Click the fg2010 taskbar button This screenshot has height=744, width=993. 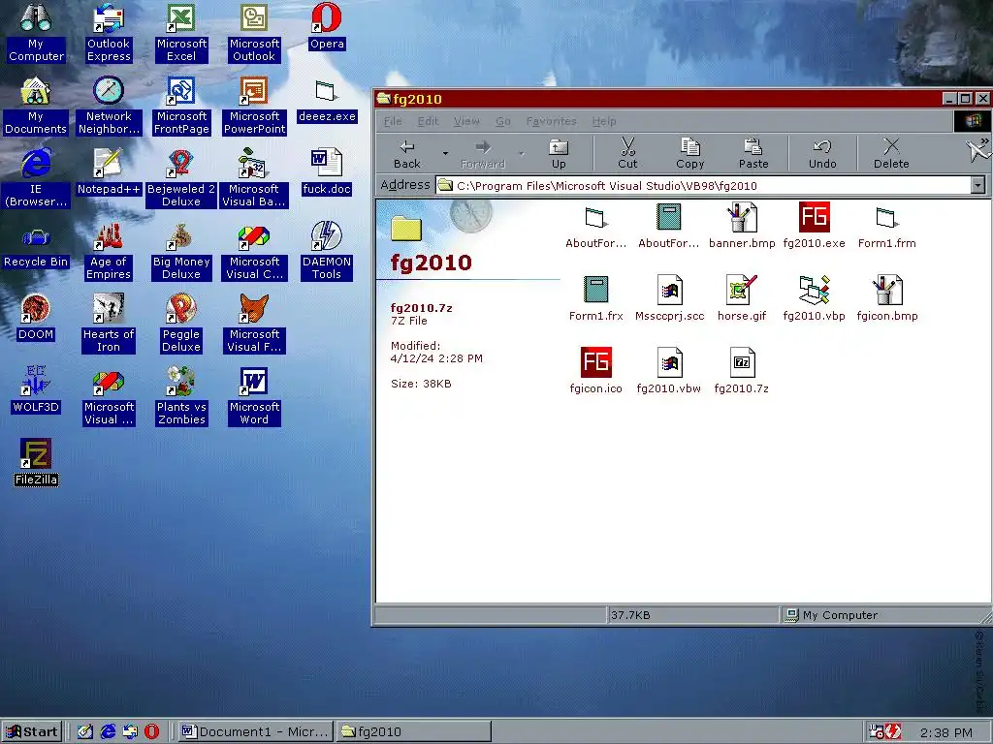click(x=413, y=731)
